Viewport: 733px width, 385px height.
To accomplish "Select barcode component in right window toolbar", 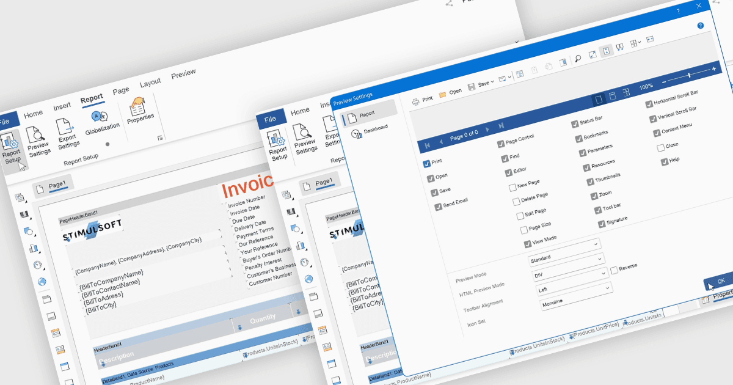I will [291, 213].
